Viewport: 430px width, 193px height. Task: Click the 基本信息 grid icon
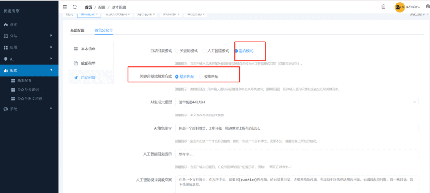[76, 49]
